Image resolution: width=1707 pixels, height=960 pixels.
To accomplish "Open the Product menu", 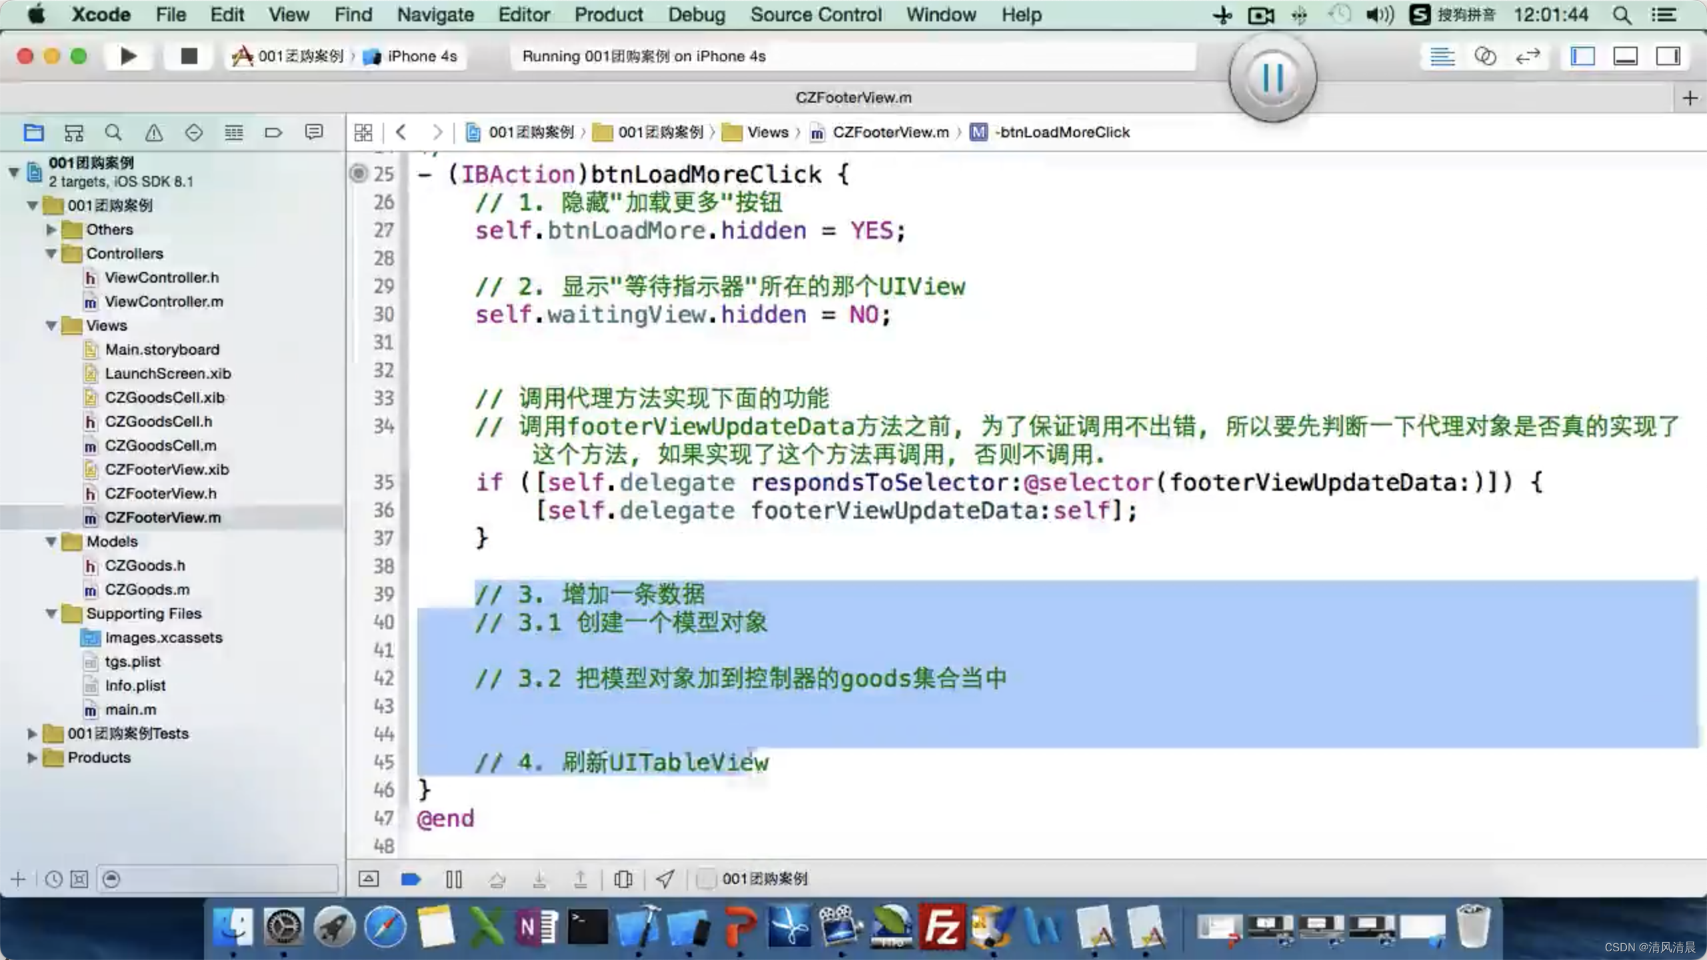I will [609, 15].
